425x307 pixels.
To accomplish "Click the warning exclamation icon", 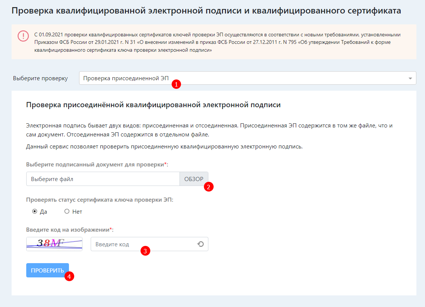I will point(23,36).
